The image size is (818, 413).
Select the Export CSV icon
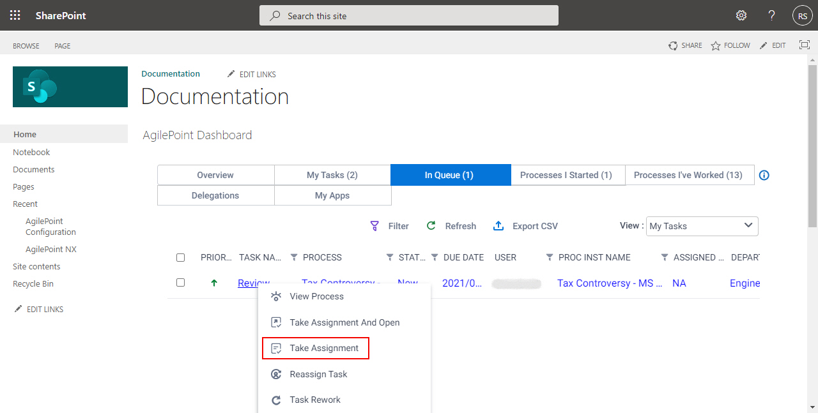point(498,225)
